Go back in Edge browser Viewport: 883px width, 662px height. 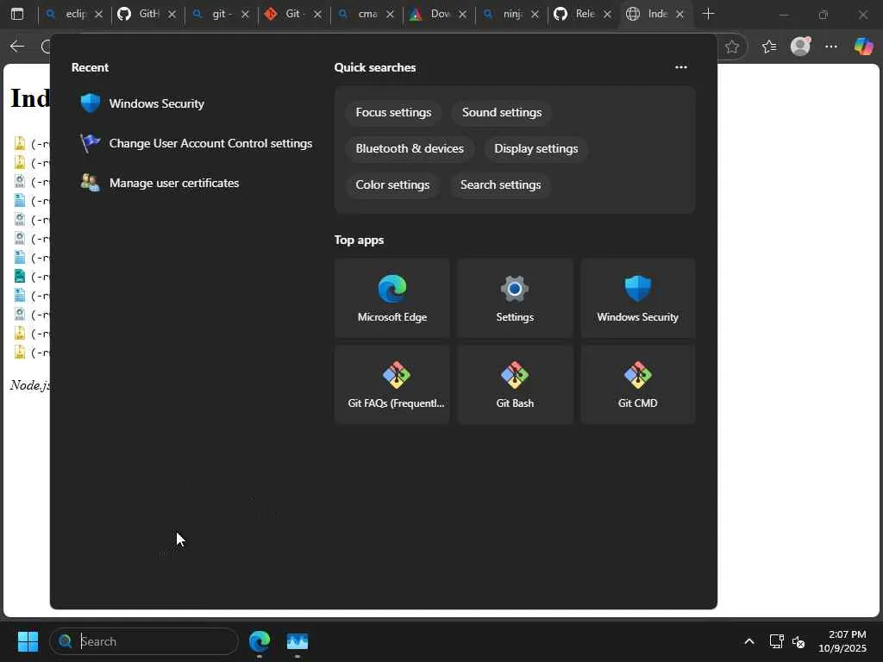(x=17, y=47)
